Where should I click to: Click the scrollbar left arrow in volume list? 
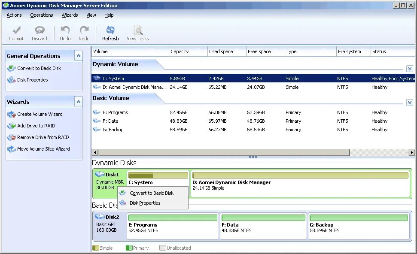point(95,152)
